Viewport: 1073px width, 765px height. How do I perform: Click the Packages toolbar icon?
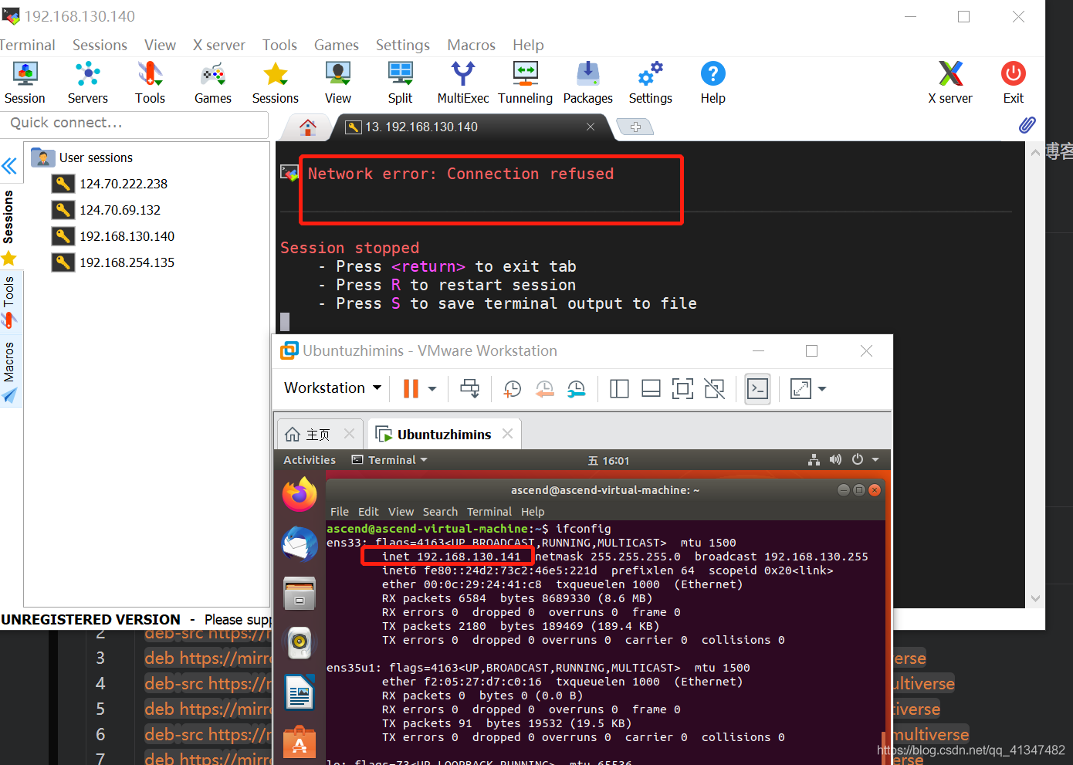(588, 83)
